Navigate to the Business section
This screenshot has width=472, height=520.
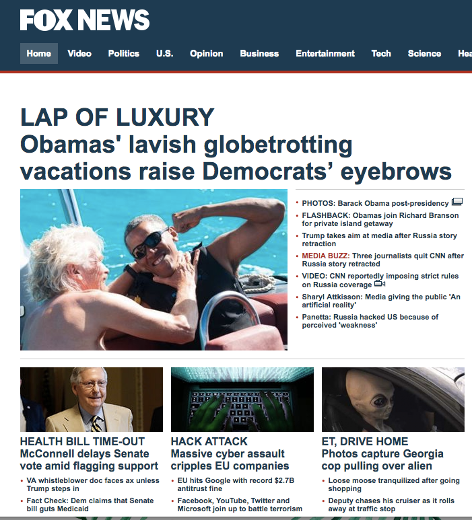(259, 53)
